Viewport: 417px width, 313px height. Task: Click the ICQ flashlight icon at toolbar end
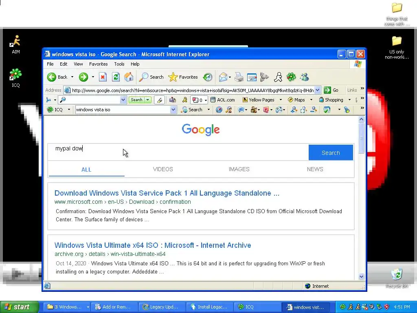coord(347,110)
